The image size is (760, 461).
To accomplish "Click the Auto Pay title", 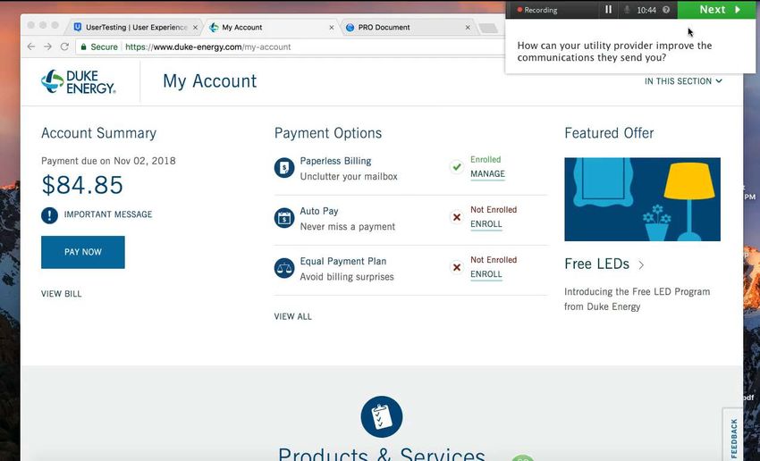I will click(x=319, y=211).
